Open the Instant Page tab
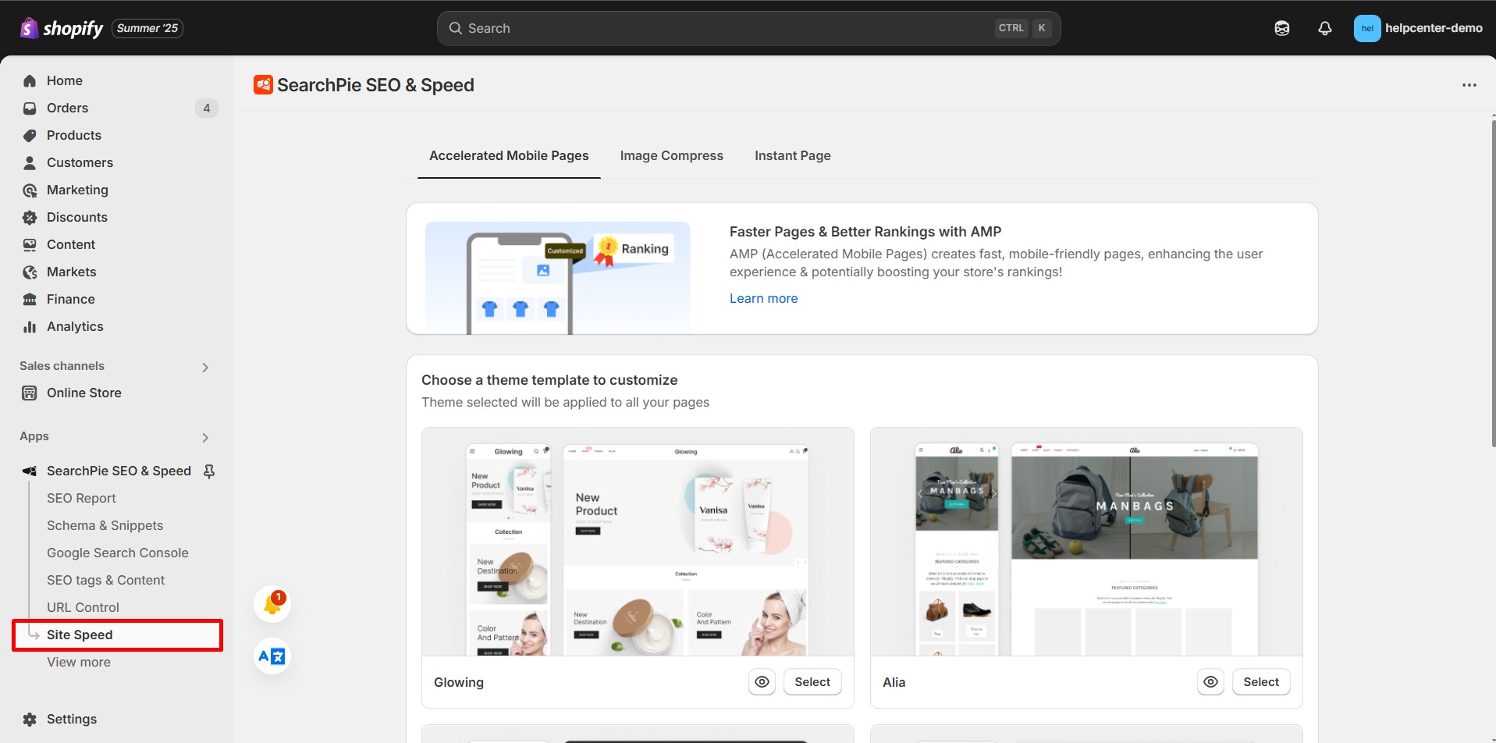This screenshot has height=743, width=1496. pyautogui.click(x=792, y=155)
